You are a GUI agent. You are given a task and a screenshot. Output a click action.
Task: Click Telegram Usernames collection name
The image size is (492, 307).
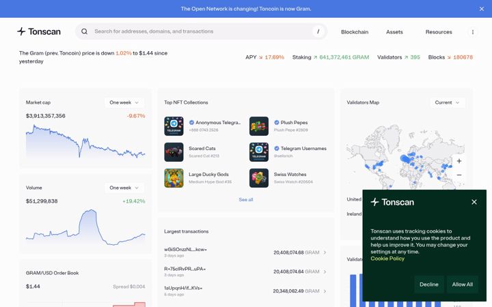coord(303,149)
